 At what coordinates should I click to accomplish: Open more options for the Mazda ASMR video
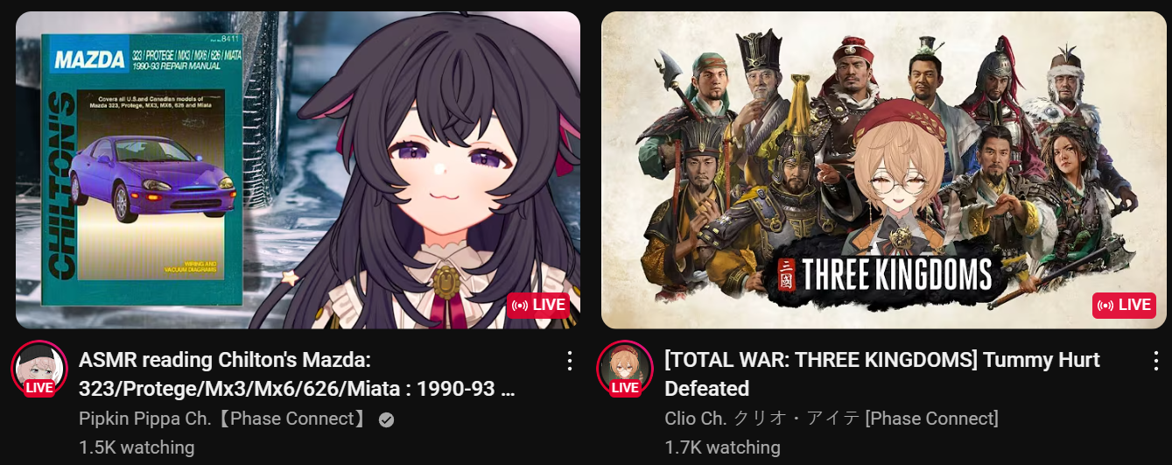click(x=569, y=360)
